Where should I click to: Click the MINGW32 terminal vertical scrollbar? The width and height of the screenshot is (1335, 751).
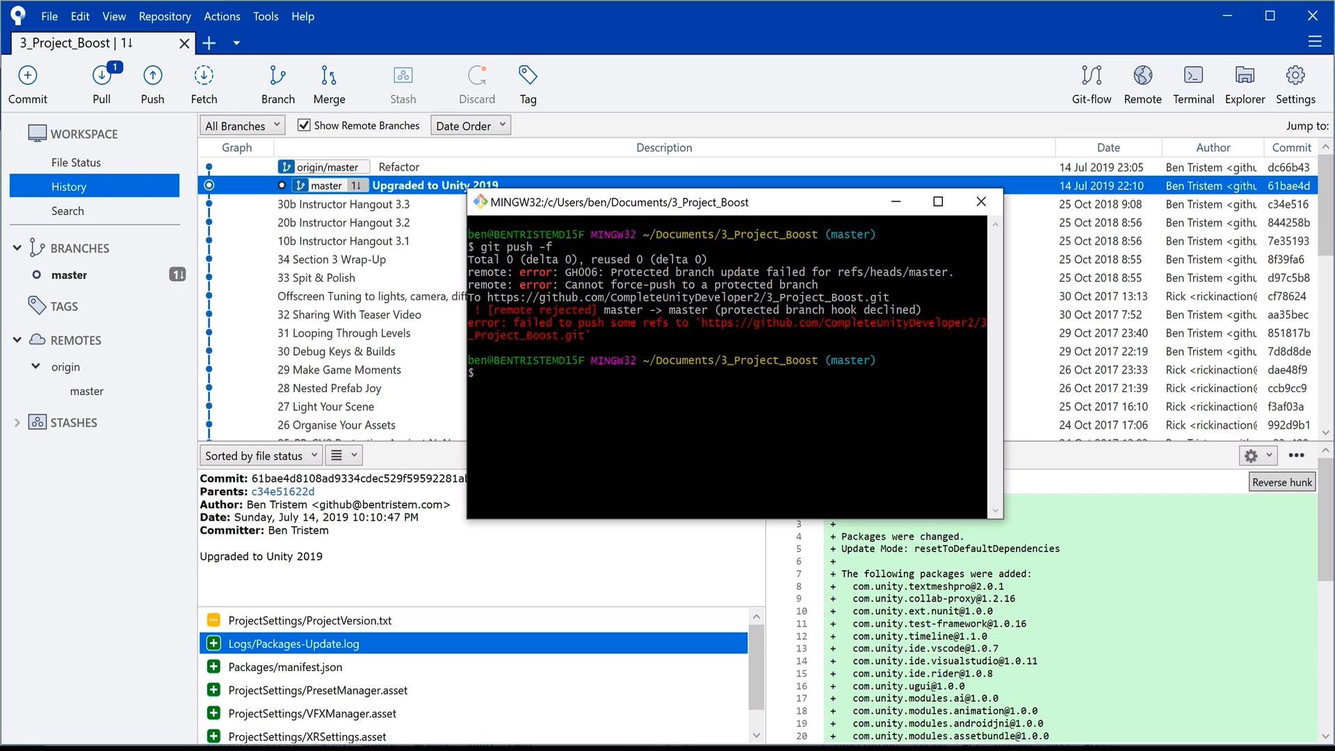click(x=995, y=367)
